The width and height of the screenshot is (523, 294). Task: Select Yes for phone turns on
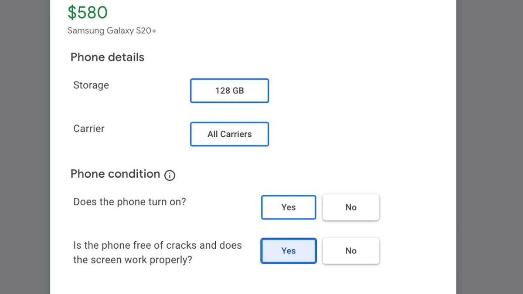point(289,207)
